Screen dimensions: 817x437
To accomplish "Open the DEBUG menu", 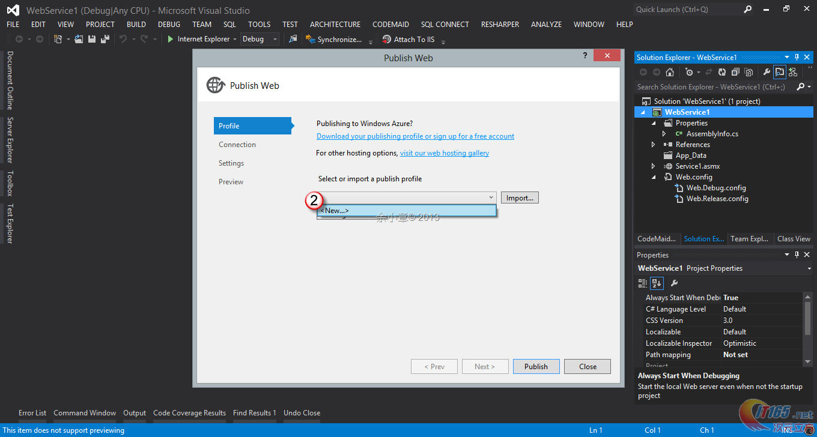I will 169,24.
